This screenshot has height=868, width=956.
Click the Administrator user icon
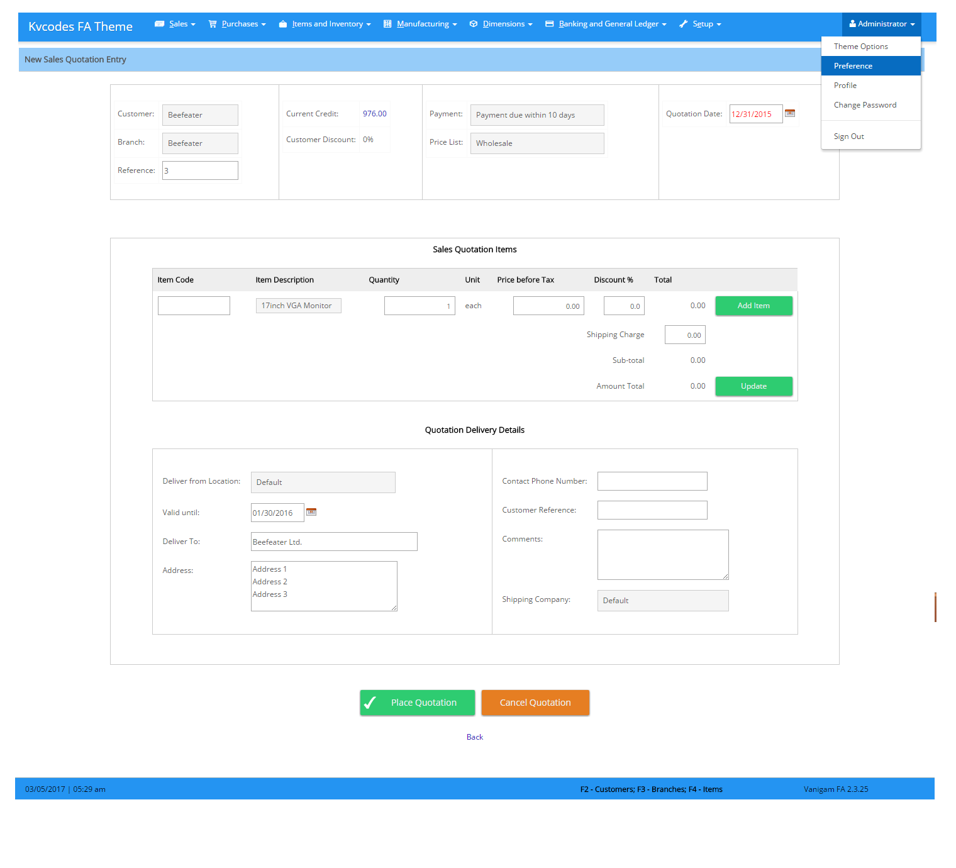point(852,24)
